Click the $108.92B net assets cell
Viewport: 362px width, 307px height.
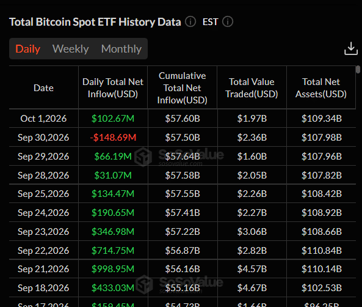(x=322, y=213)
